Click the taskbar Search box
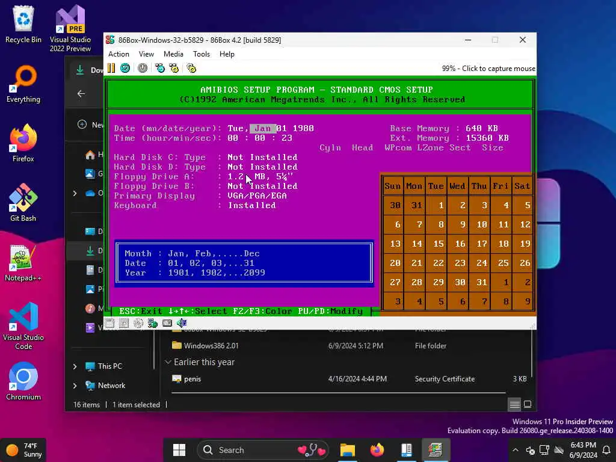Viewport: 616px width, 462px height. 263,450
